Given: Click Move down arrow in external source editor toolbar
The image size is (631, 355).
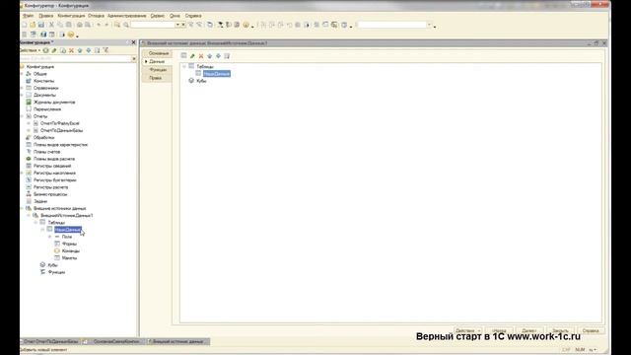Looking at the screenshot, I should coord(218,56).
